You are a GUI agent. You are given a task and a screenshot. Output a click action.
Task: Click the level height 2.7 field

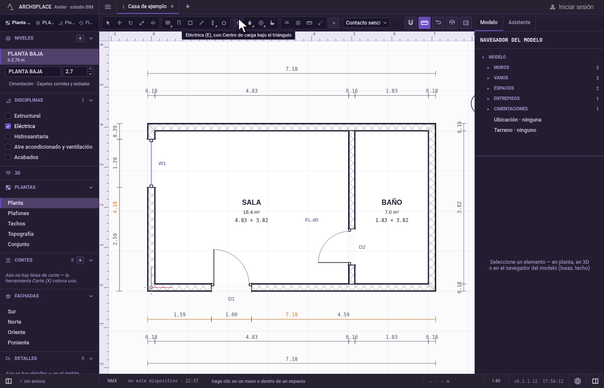coord(75,72)
